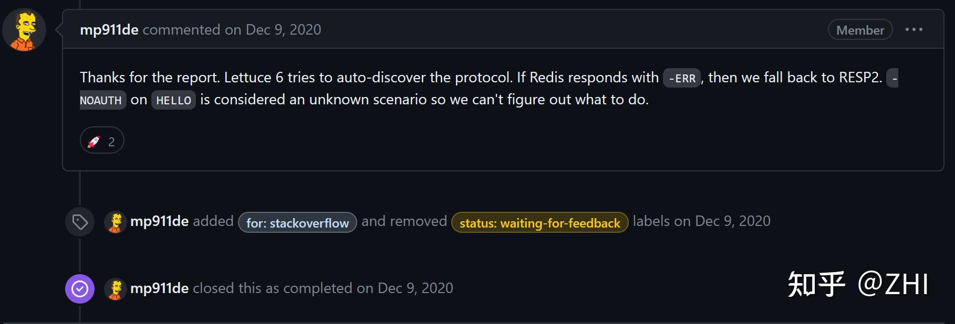Select the NOAUTH code token
955x324 pixels.
(102, 100)
